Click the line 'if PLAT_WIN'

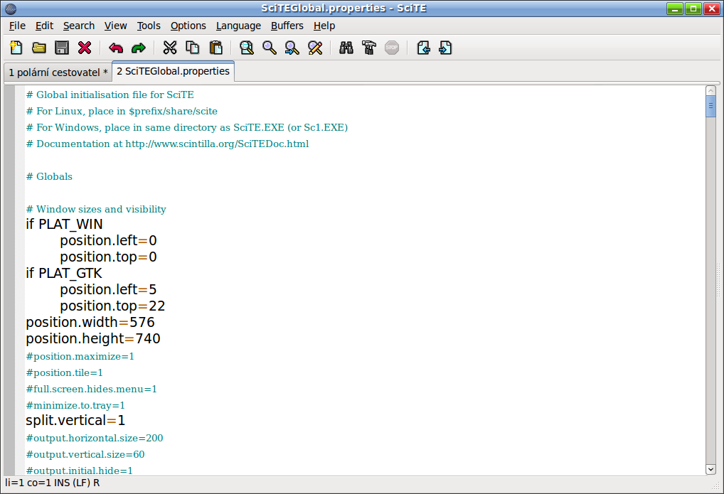(64, 225)
